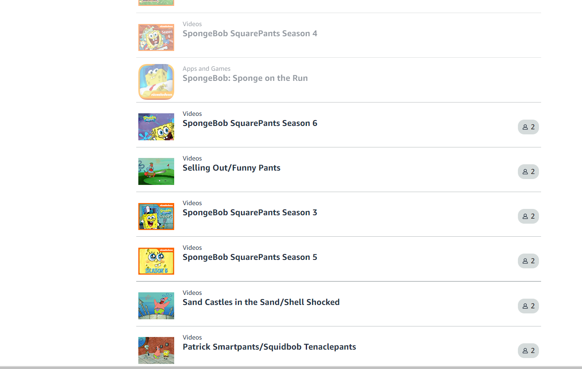This screenshot has height=369, width=582.
Task: Open SpongeBob SquarePants Season 4 title
Action: [250, 34]
